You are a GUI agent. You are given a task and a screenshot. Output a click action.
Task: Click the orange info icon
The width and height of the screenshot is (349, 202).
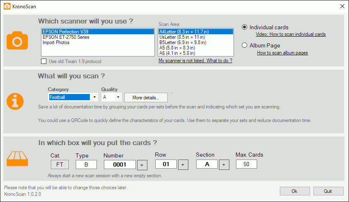[17, 101]
